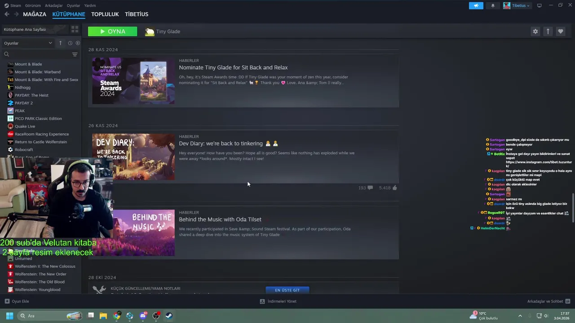Open Dev Diary: we're back to tinkering
The image size is (575, 323).
coord(229,144)
